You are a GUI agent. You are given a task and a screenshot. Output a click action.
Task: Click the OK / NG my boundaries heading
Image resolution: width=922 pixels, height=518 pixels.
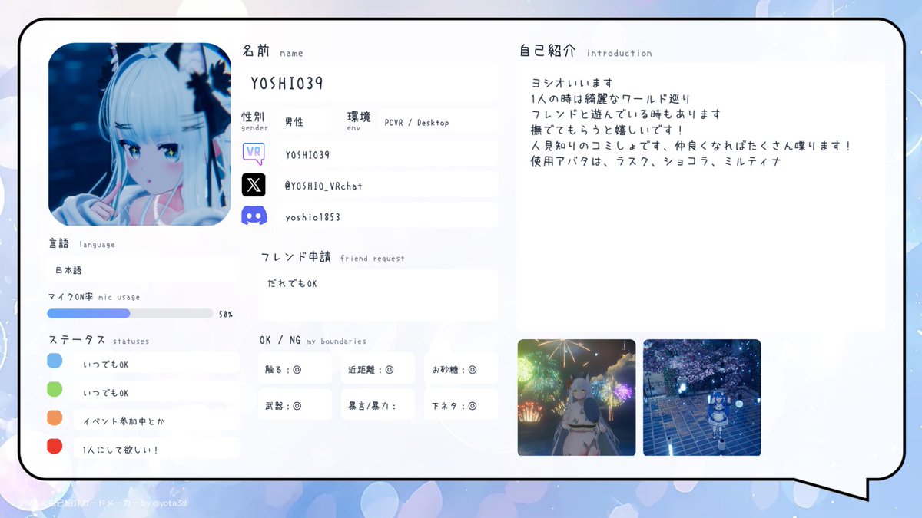pyautogui.click(x=313, y=340)
